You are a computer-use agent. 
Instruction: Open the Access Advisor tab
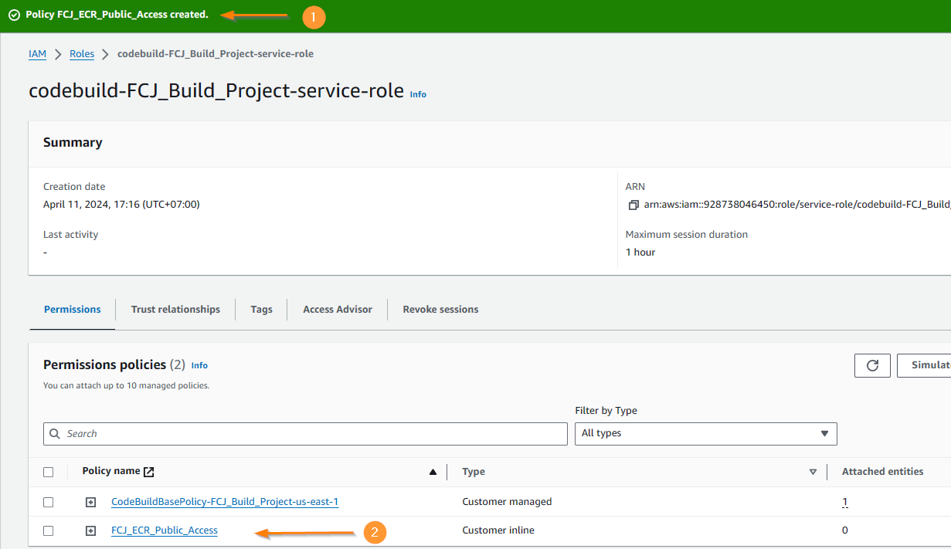(338, 310)
